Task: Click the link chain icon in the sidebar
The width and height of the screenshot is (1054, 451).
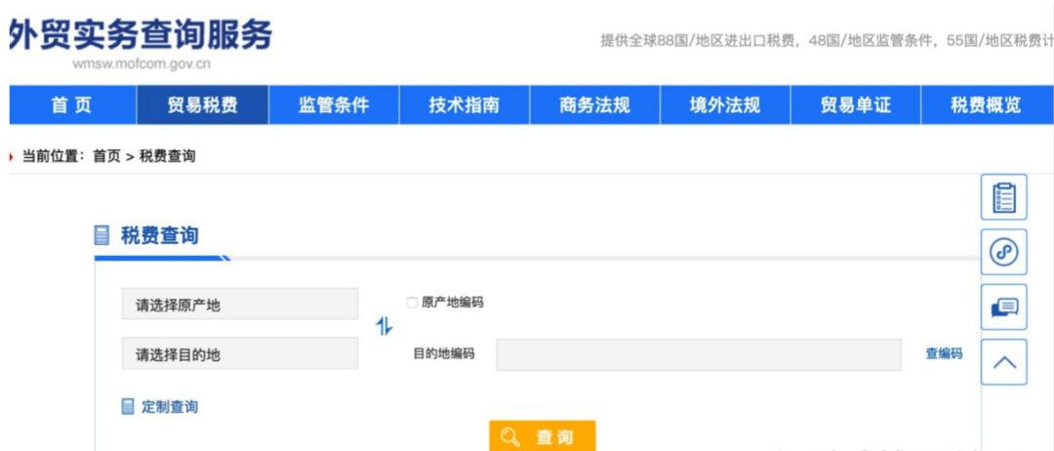Action: (1003, 252)
